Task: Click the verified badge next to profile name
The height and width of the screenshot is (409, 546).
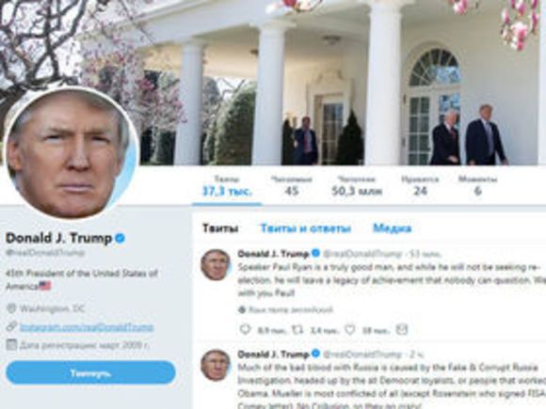Action: click(120, 238)
